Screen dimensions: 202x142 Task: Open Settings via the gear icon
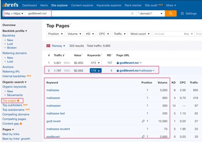tap(182, 13)
